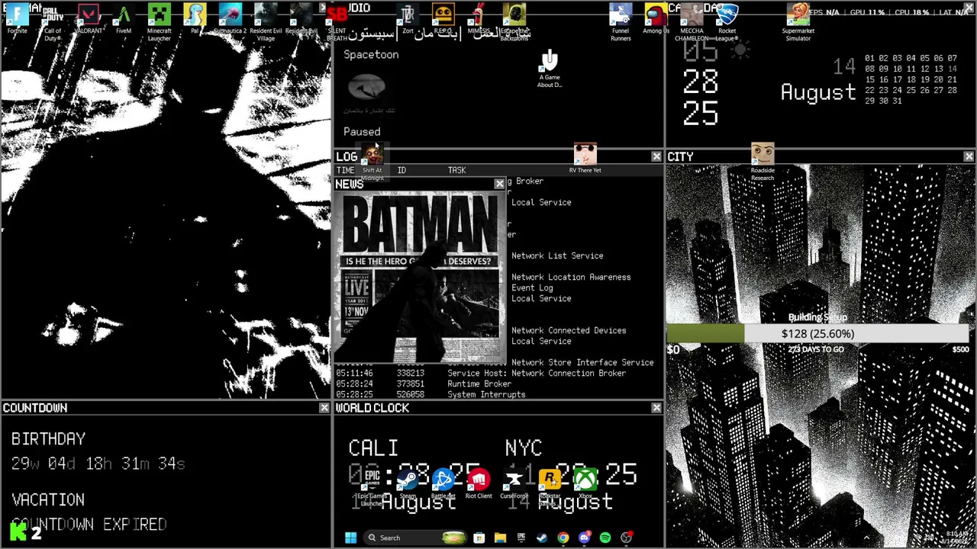Close the CITY widget panel
Screen dimensions: 977x549
[x=969, y=156]
